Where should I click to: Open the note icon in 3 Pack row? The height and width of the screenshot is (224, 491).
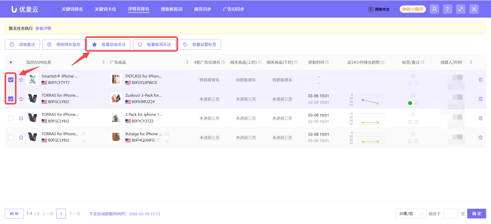coord(416,122)
